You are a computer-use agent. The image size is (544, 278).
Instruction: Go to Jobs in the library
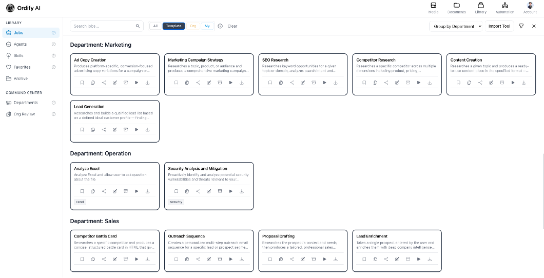point(31,33)
